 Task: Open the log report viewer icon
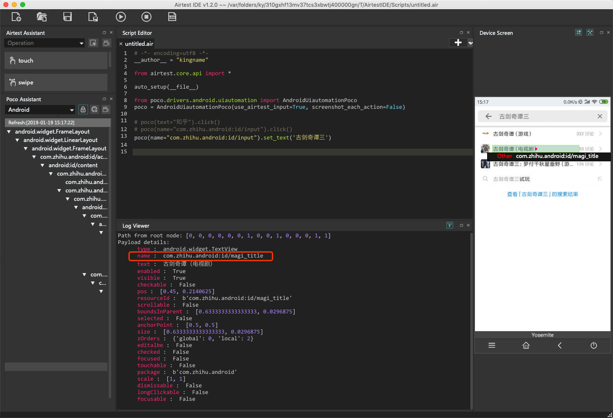coord(172,17)
